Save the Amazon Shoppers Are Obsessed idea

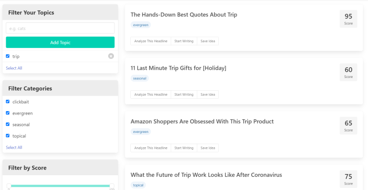208,148
